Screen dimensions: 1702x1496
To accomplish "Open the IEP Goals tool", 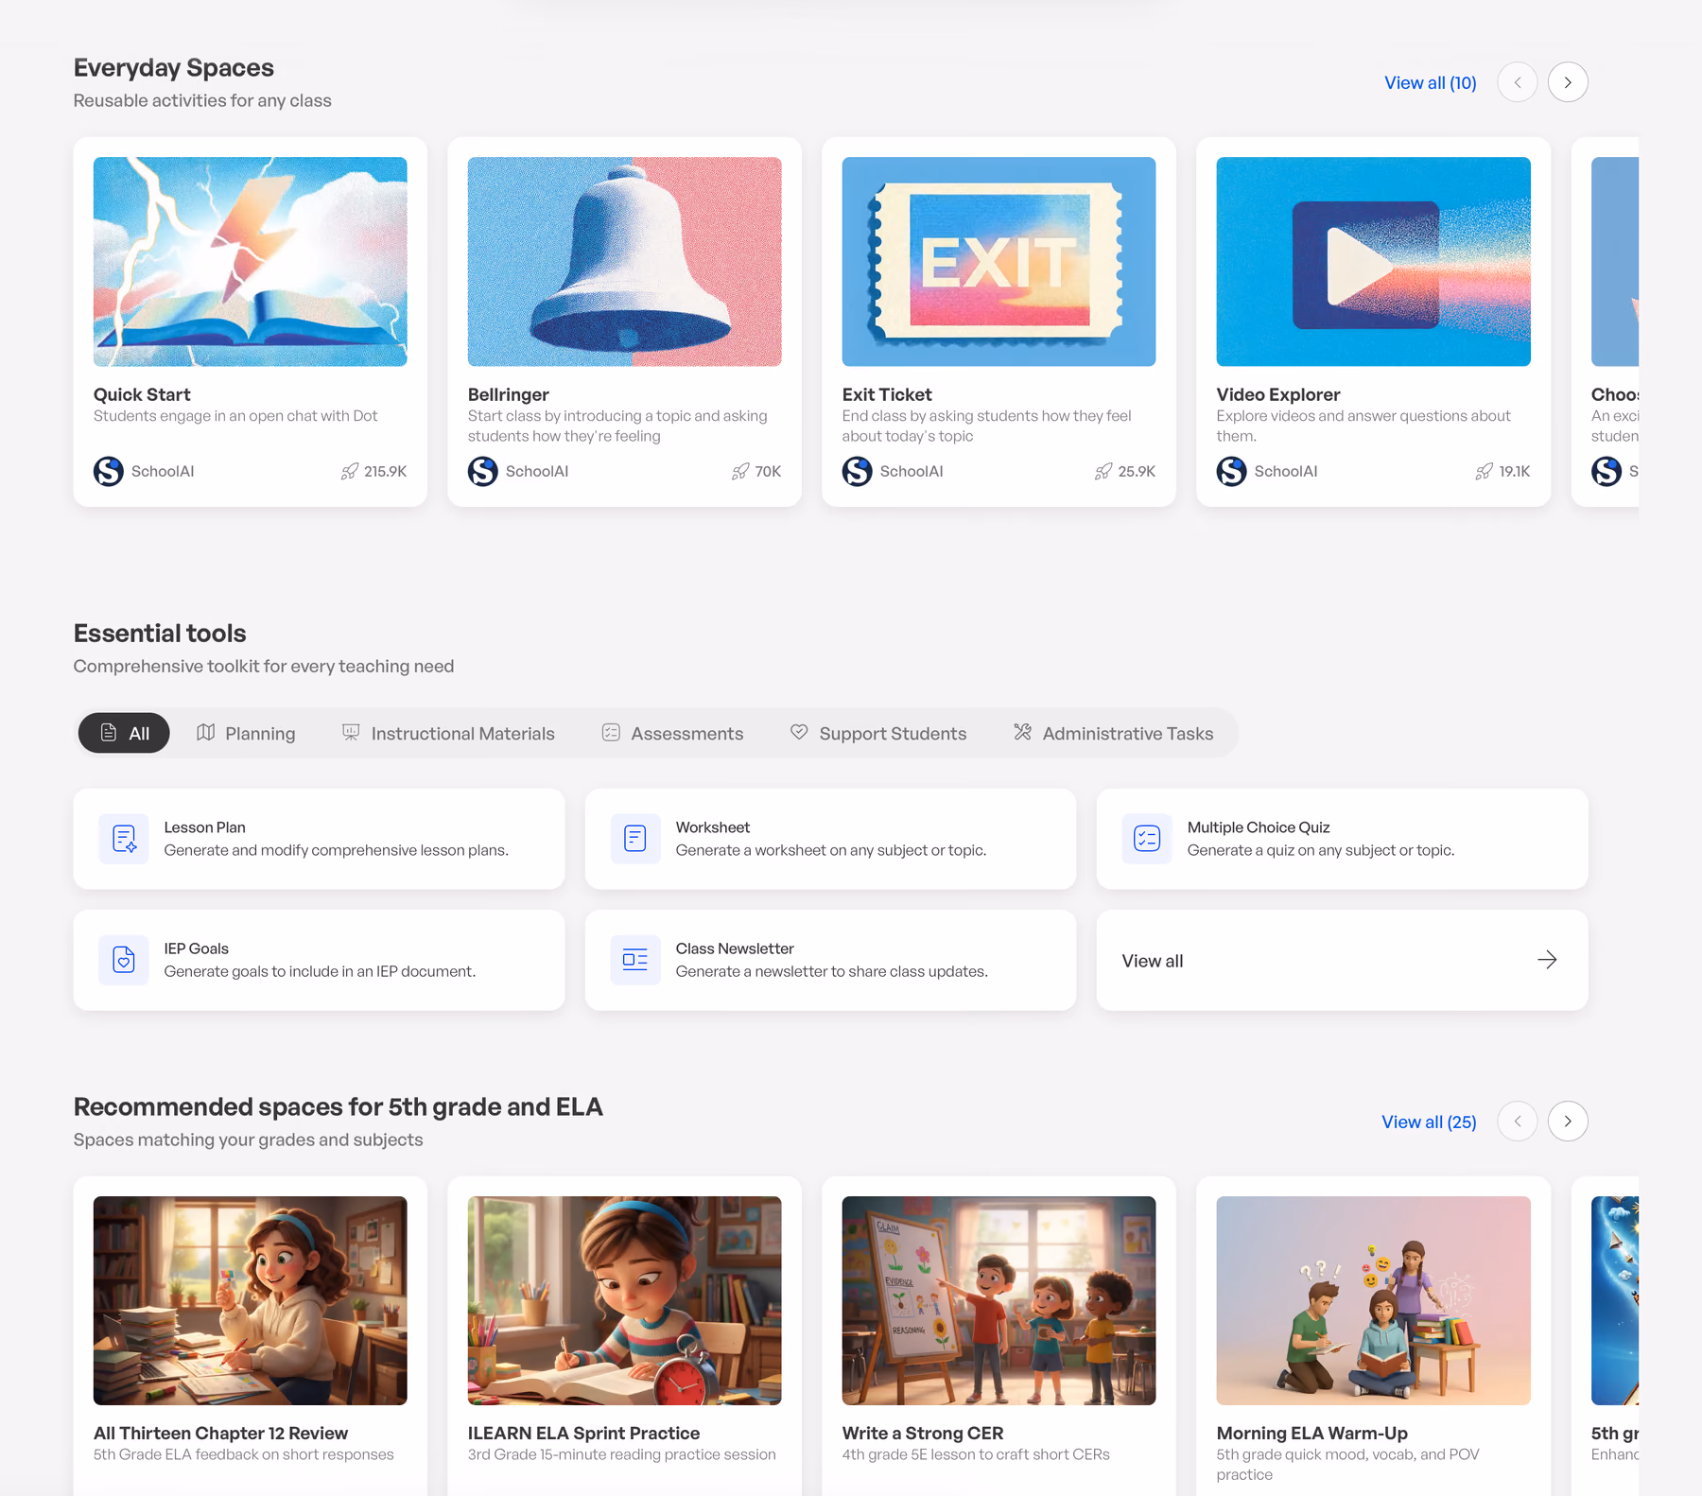I will pyautogui.click(x=319, y=960).
